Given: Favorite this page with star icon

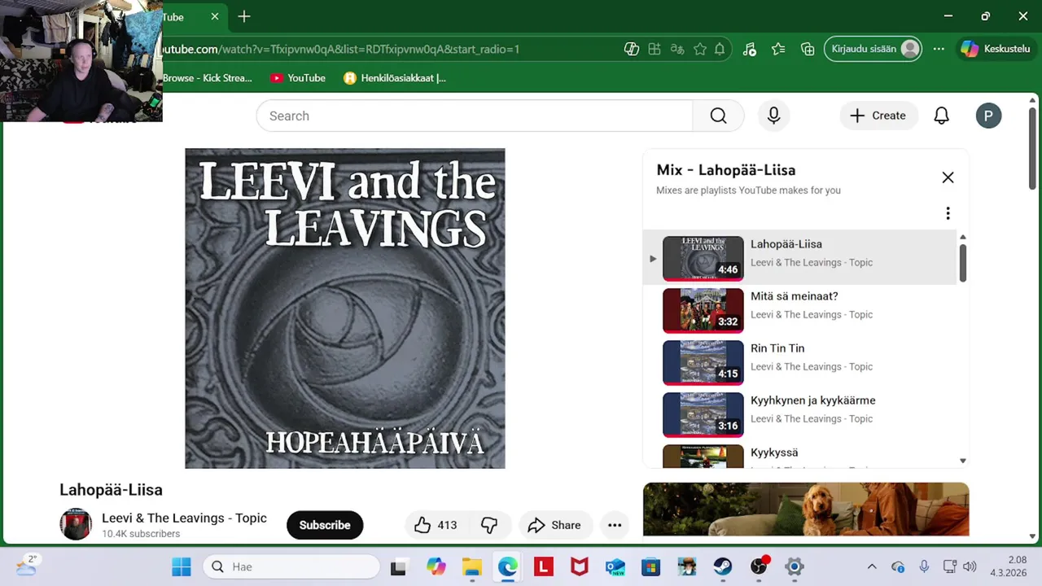Looking at the screenshot, I should 699,49.
